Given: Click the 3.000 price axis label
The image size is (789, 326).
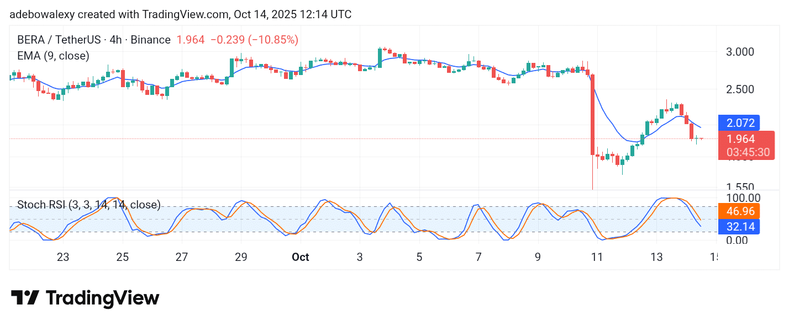Looking at the screenshot, I should tap(739, 52).
